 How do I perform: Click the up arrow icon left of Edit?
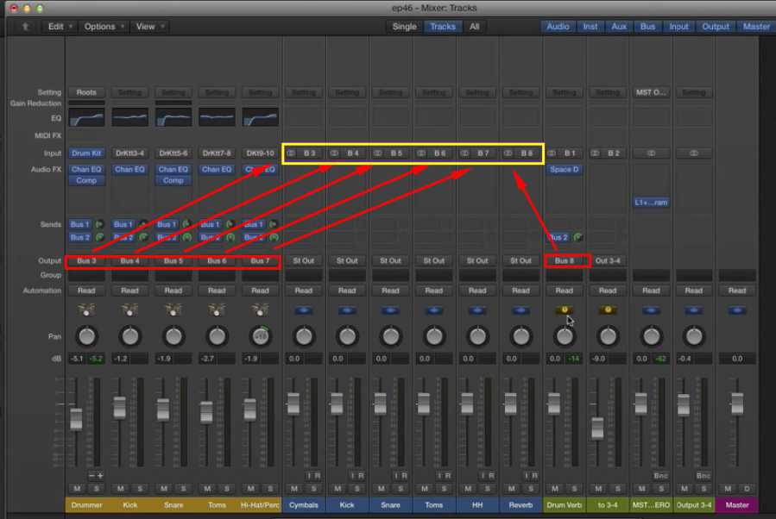point(25,27)
